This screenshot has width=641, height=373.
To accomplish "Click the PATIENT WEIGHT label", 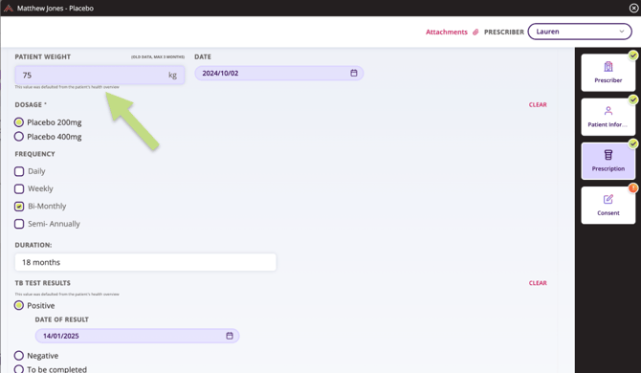I will [42, 56].
